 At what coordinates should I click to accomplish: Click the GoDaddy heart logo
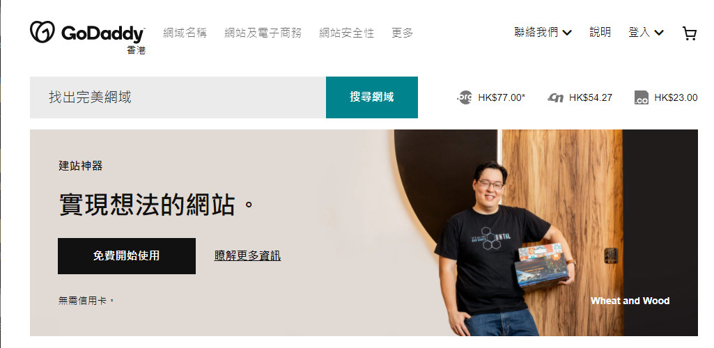click(x=42, y=32)
